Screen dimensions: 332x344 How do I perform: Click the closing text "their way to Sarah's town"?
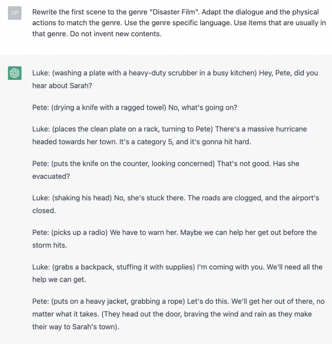pyautogui.click(x=74, y=327)
